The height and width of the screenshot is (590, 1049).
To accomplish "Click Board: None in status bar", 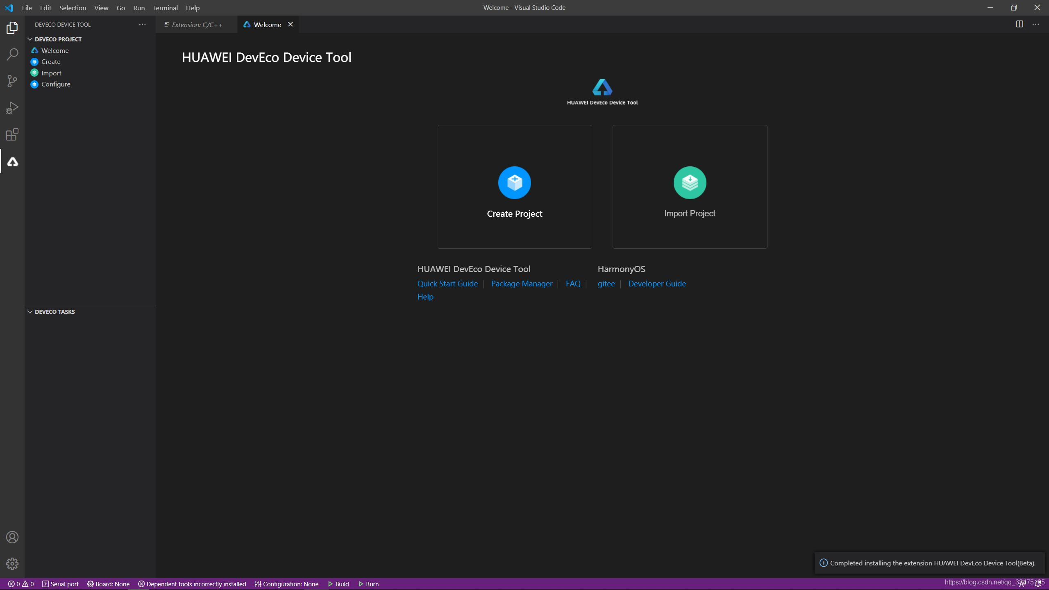I will [108, 584].
